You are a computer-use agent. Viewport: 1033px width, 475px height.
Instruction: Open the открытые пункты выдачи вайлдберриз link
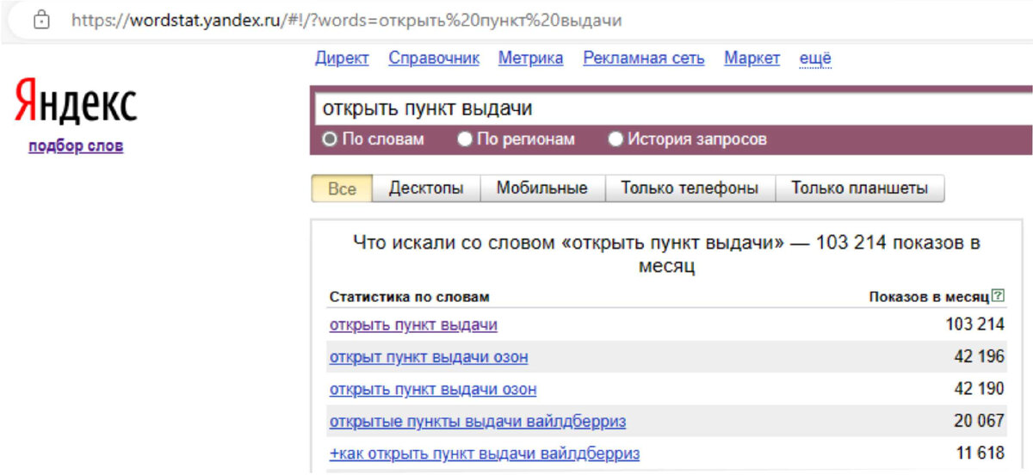click(478, 422)
